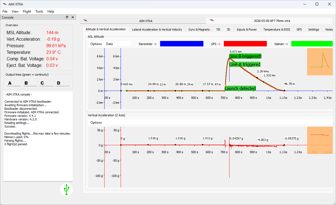Image resolution: width=336 pixels, height=205 pixels.
Task: Click the Temperature value 23.9° C
Action: pos(53,52)
